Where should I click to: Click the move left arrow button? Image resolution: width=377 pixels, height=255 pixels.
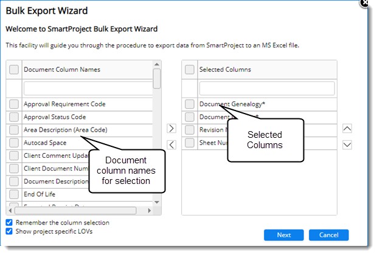point(171,144)
